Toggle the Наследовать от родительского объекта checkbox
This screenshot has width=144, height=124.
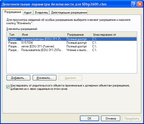coord(8,87)
